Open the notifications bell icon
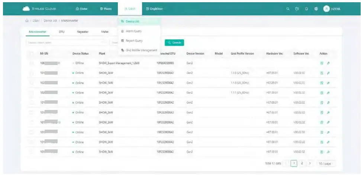 click(x=307, y=9)
